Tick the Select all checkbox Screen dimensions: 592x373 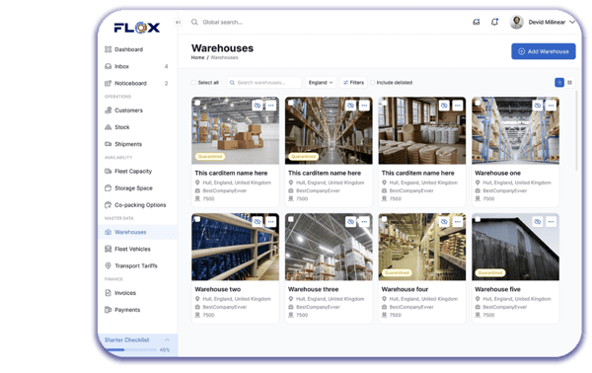[193, 82]
